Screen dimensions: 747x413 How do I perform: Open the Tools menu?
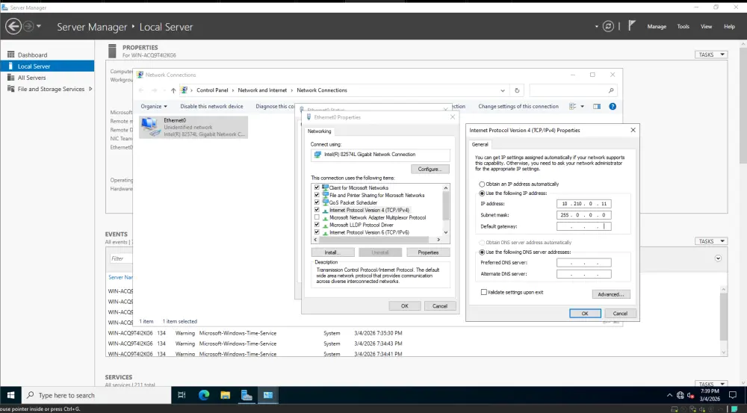[683, 26]
